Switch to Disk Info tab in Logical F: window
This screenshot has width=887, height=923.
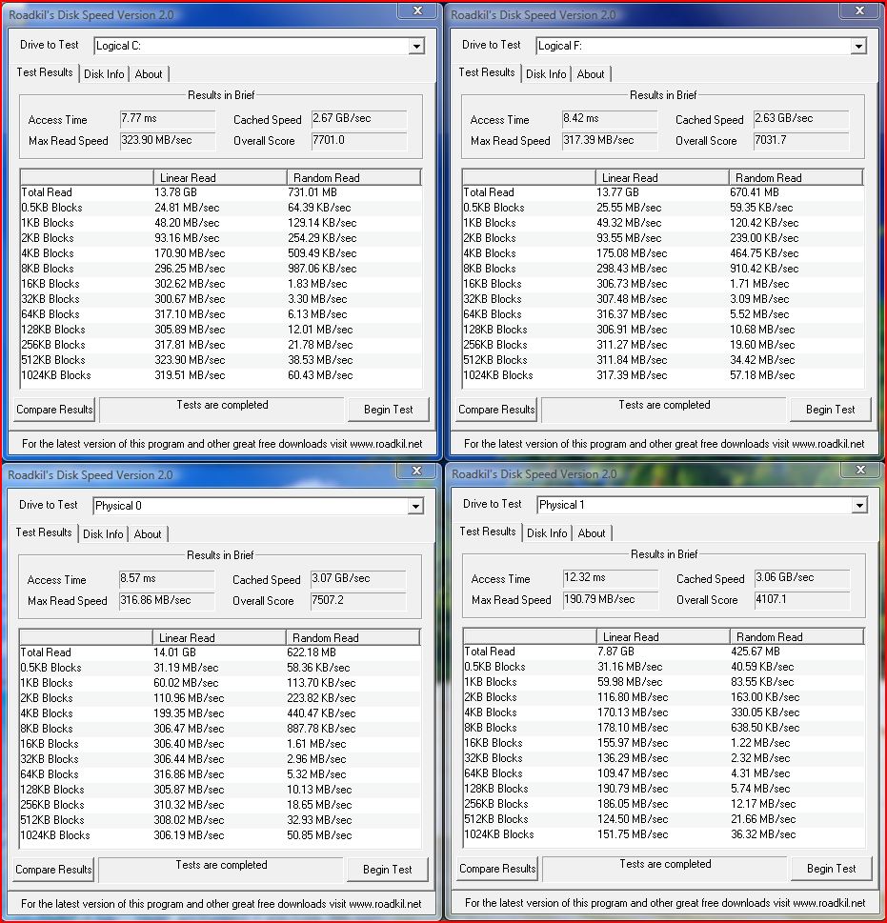546,74
